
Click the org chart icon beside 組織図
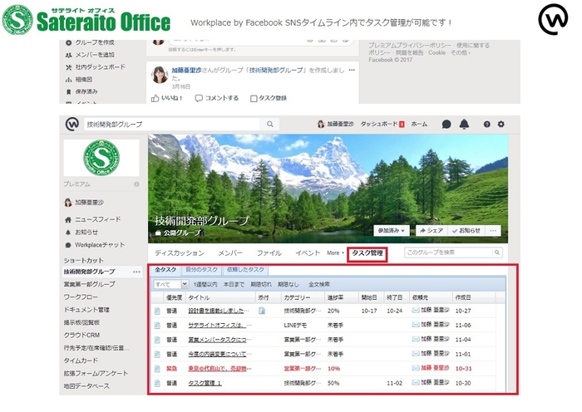(x=68, y=80)
